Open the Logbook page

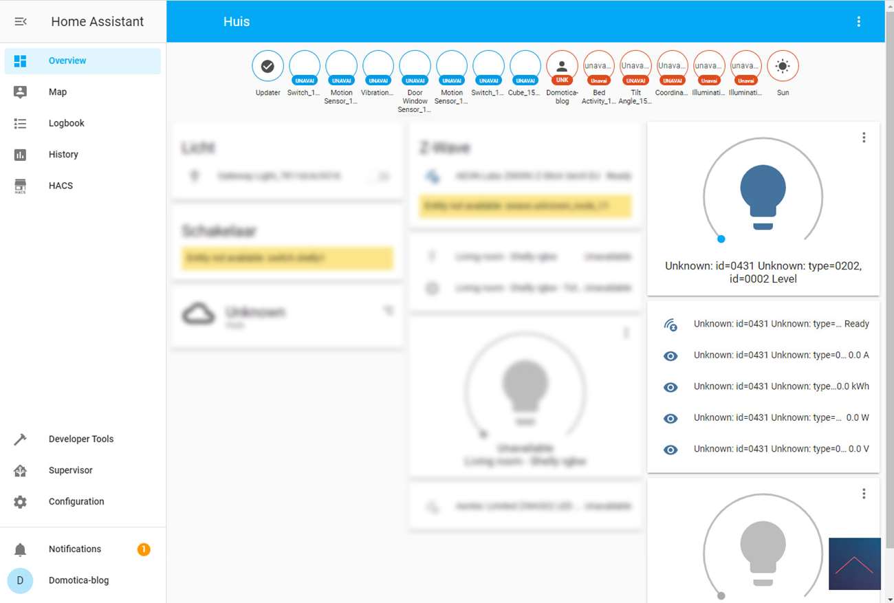click(x=66, y=123)
